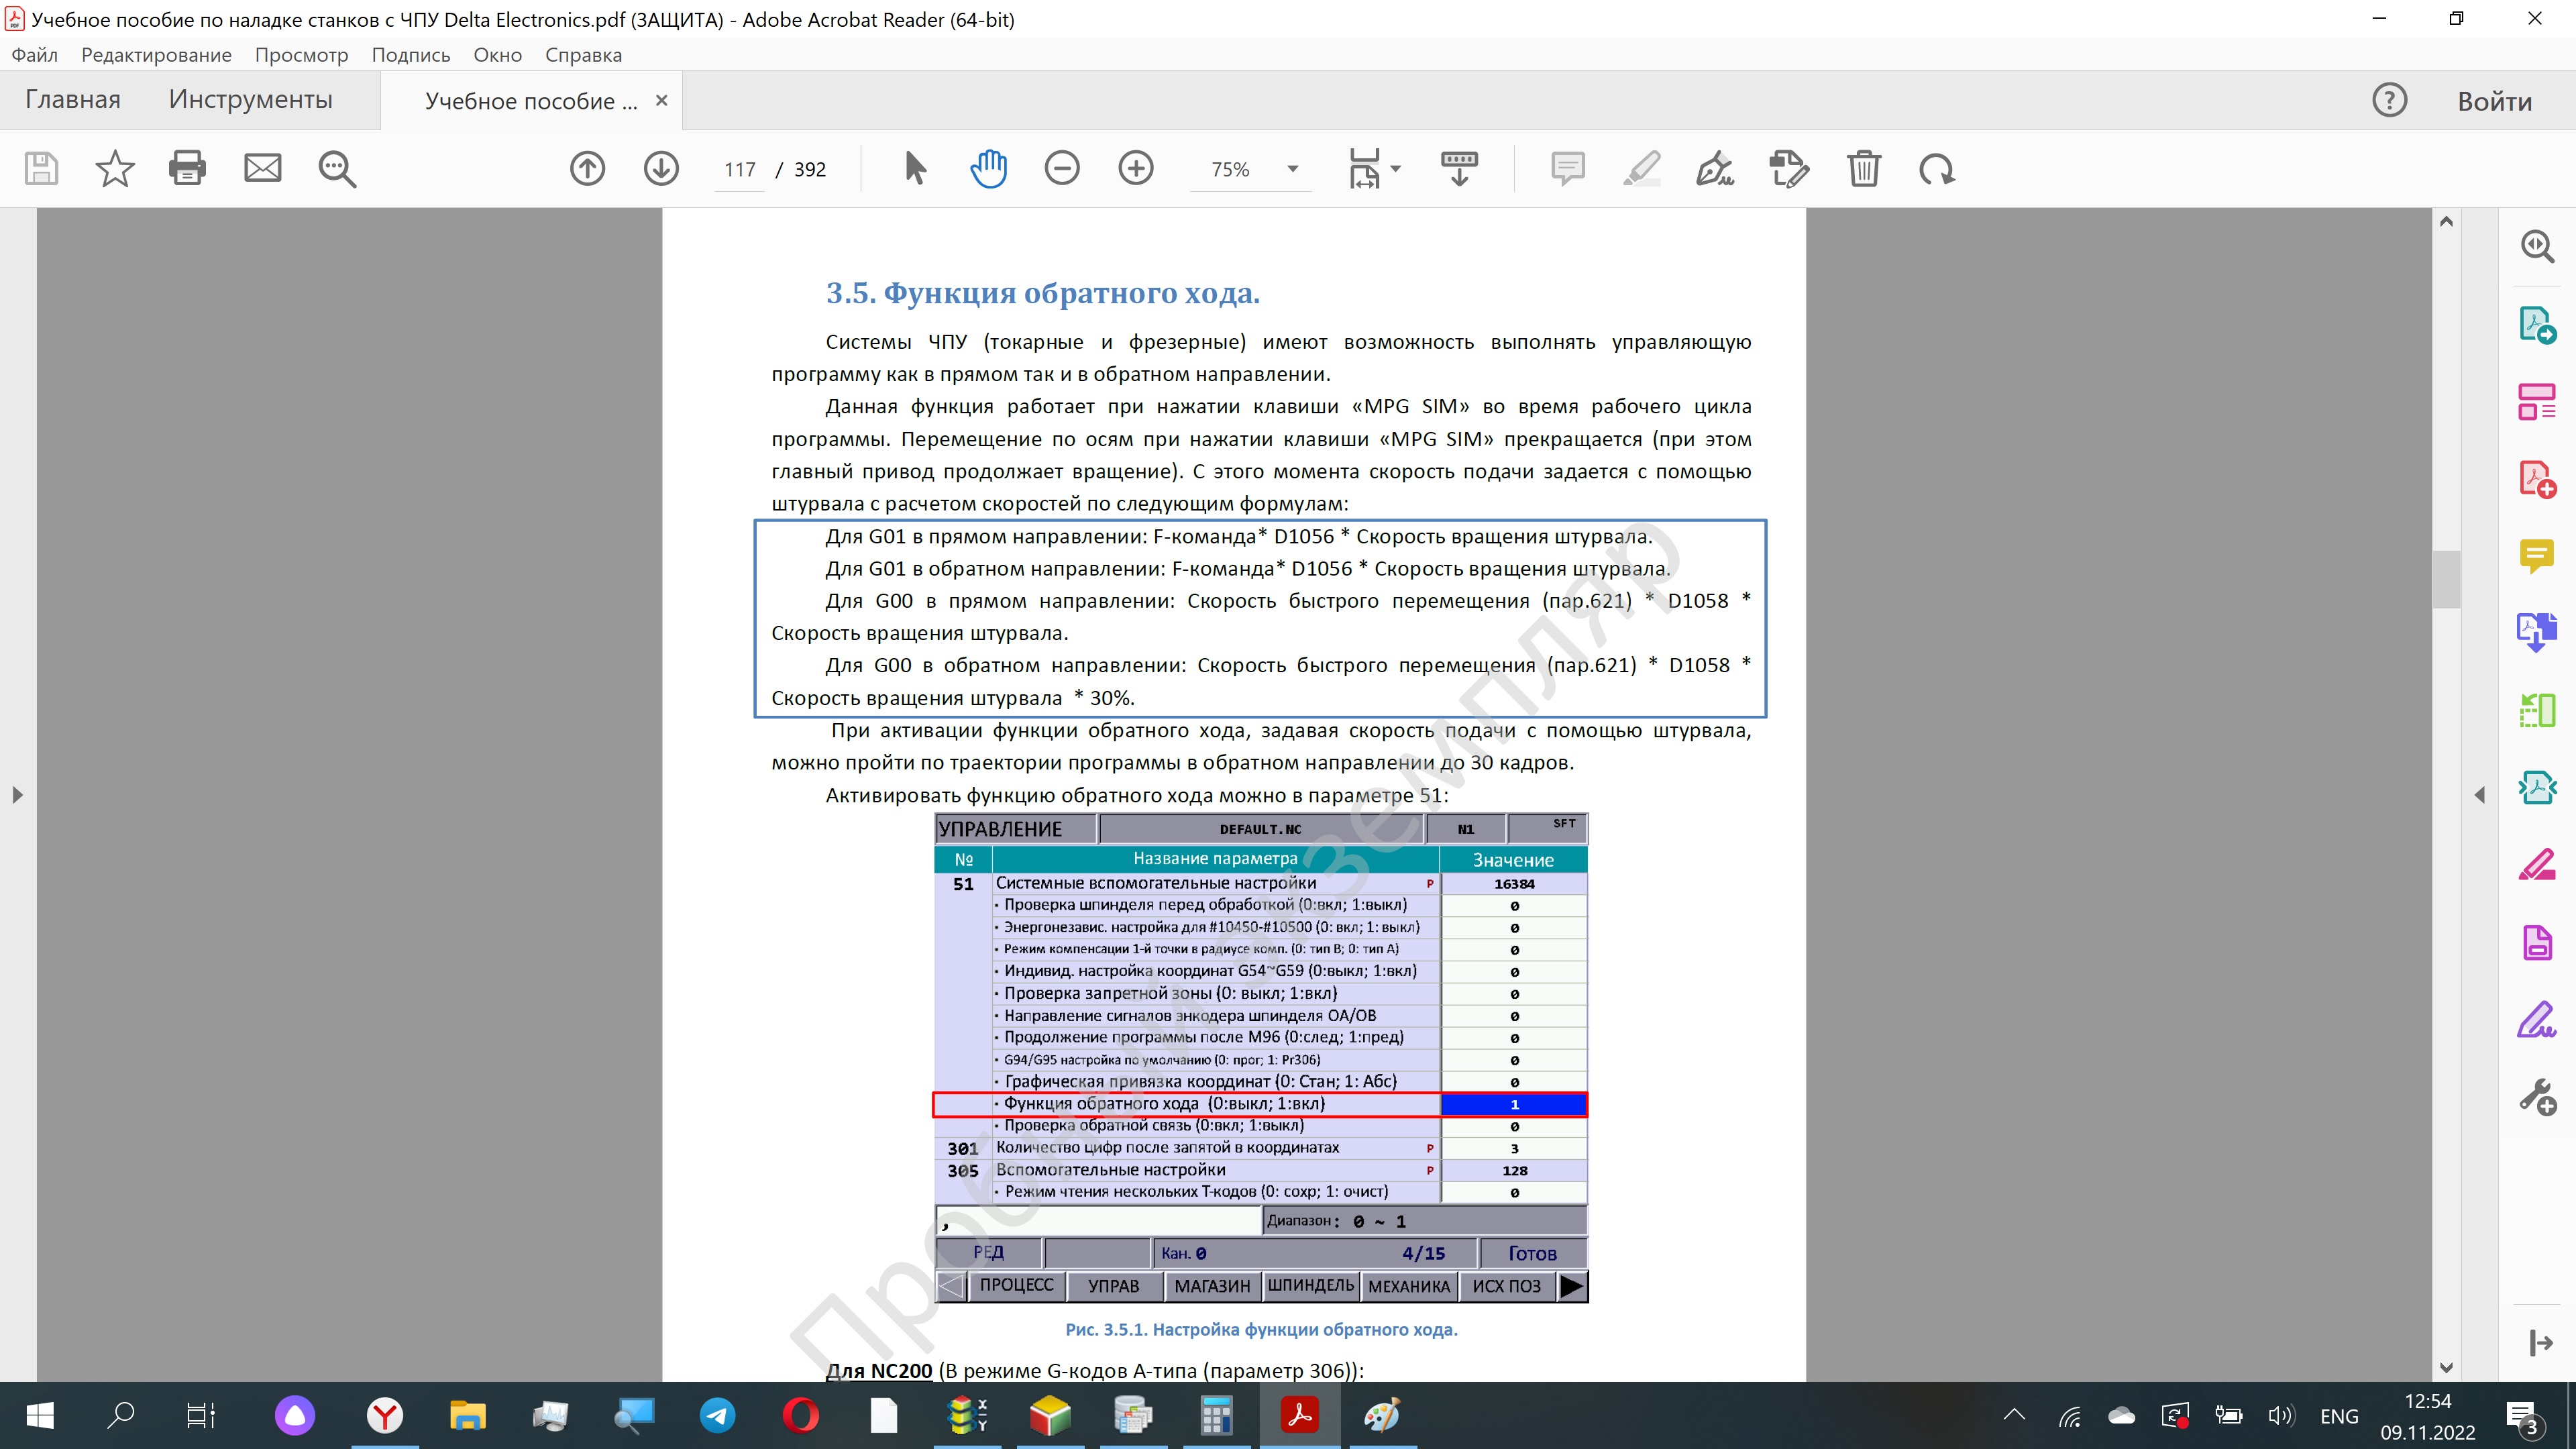This screenshot has height=1449, width=2576.
Task: Select the hand pan tool
Action: tap(988, 168)
